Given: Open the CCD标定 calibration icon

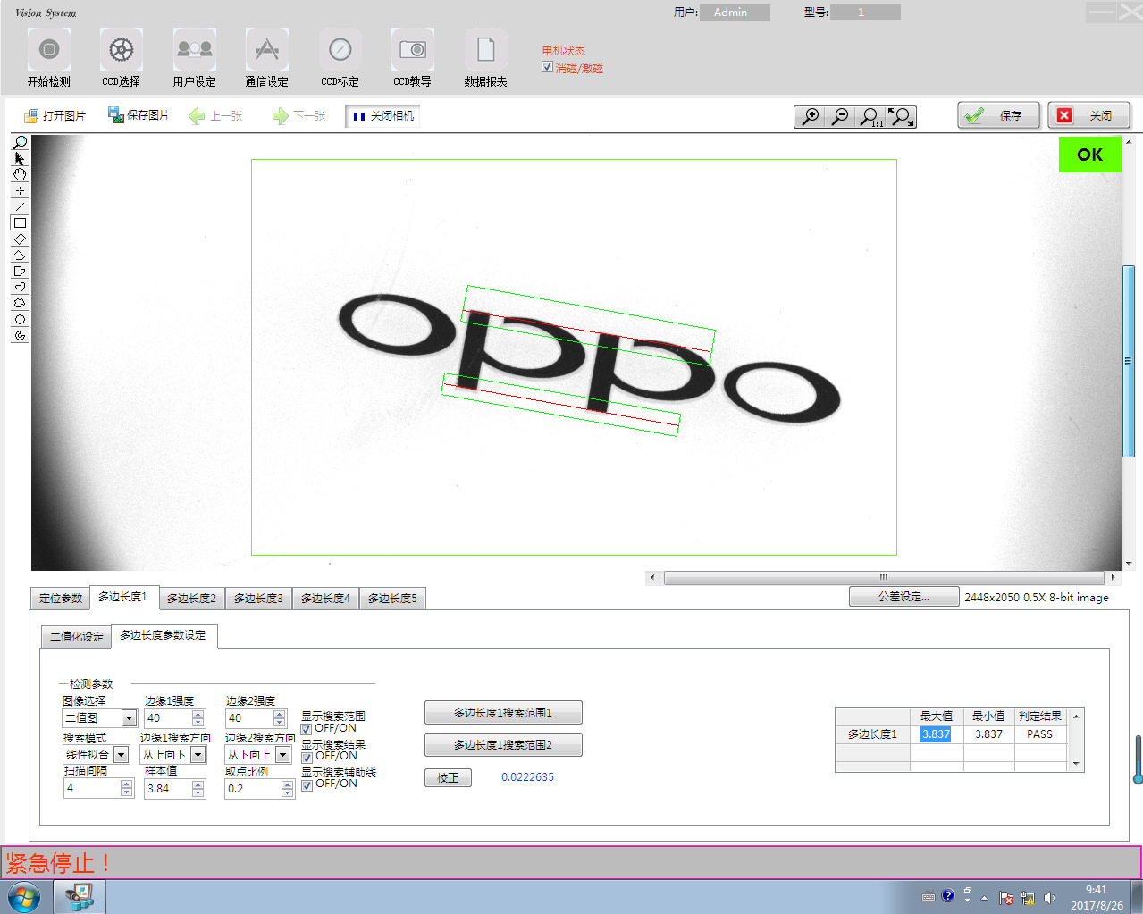Looking at the screenshot, I should tap(340, 50).
